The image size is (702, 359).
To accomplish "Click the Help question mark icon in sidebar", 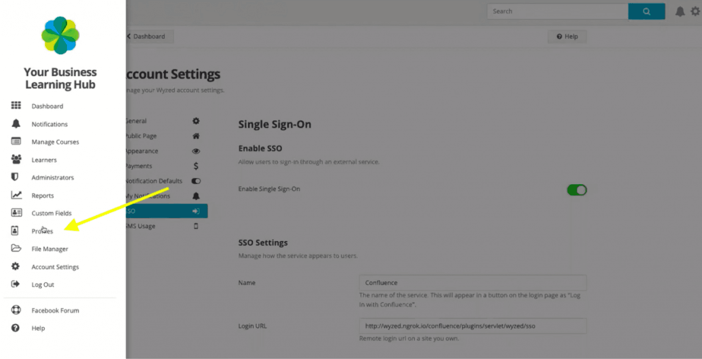I will [x=16, y=328].
